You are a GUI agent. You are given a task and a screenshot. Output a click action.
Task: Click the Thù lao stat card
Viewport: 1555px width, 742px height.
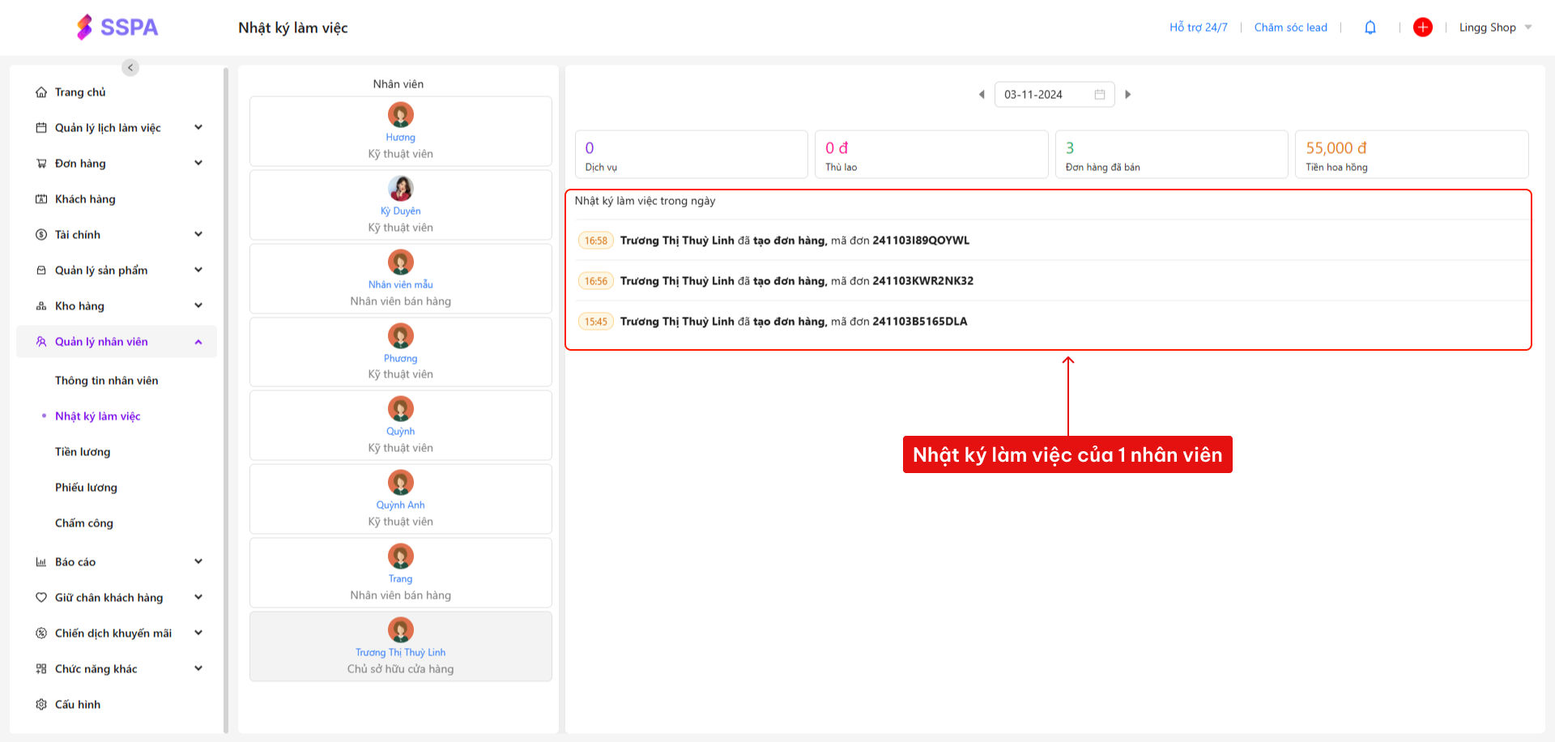click(931, 155)
